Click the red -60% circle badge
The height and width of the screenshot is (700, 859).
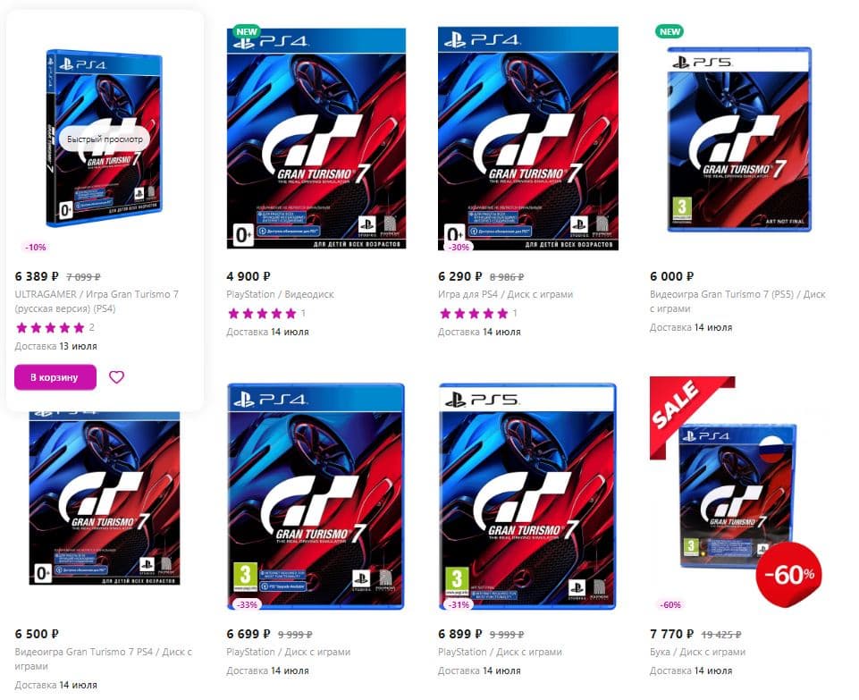click(788, 575)
